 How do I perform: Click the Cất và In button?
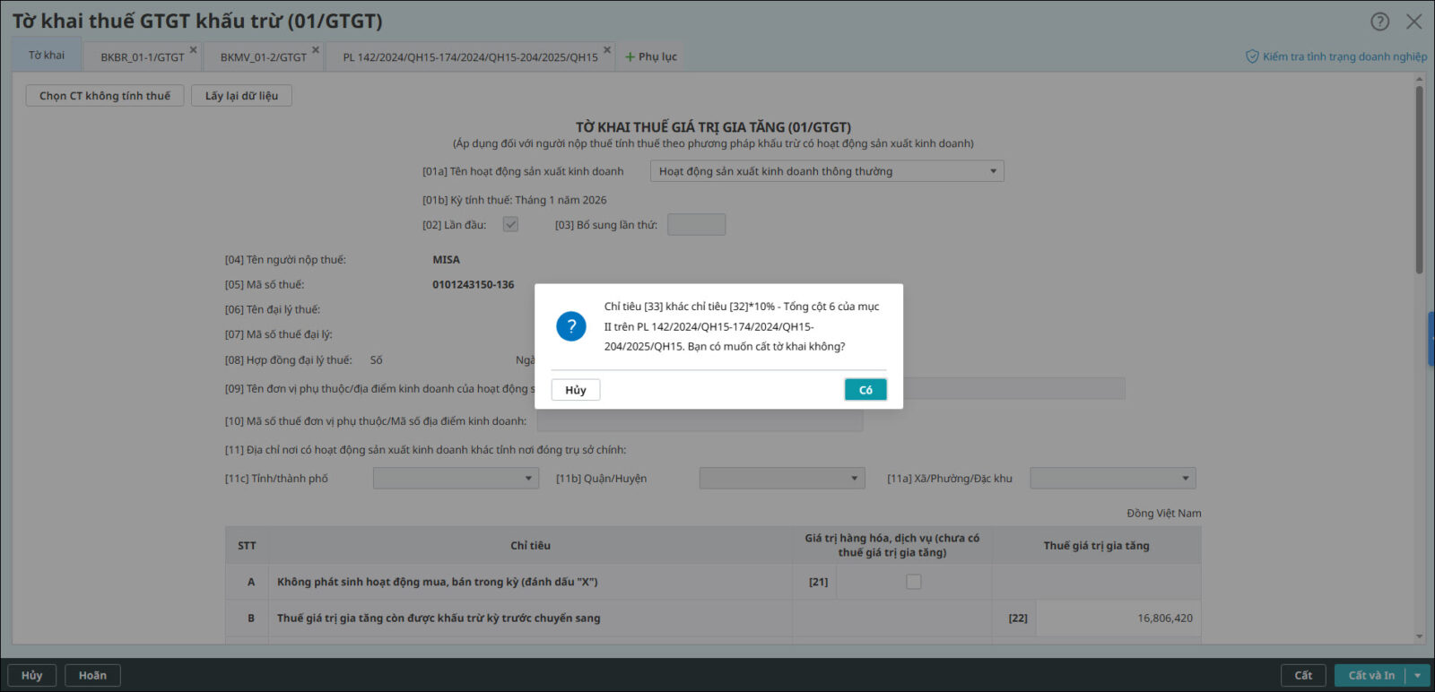(x=1371, y=675)
